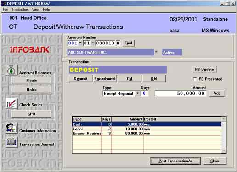Click the Add amount button
The image size is (237, 172).
click(217, 93)
